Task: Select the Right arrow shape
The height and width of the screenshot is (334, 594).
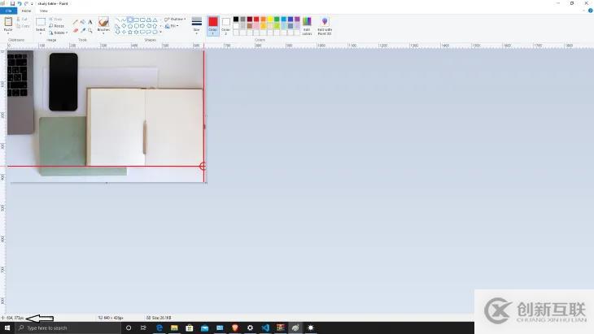Action: (x=142, y=26)
